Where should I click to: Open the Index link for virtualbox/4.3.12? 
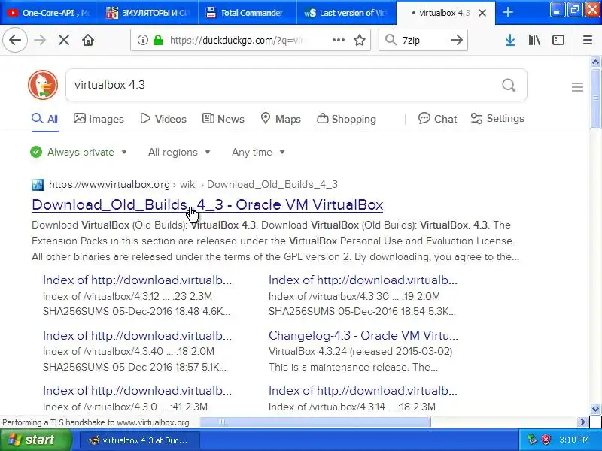137,280
